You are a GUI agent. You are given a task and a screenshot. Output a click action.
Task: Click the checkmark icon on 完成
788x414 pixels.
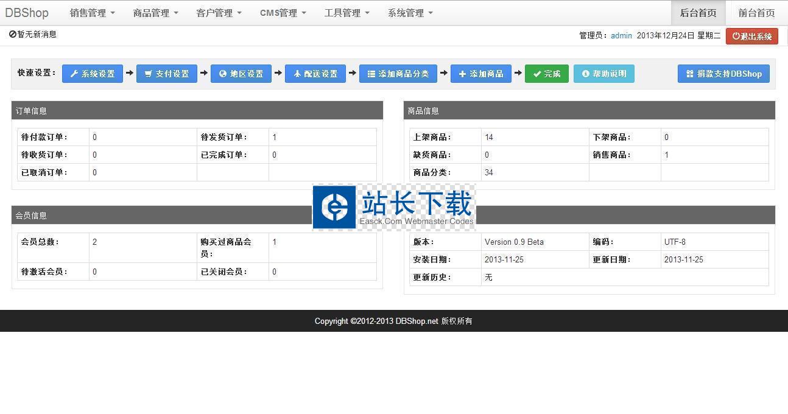(536, 74)
